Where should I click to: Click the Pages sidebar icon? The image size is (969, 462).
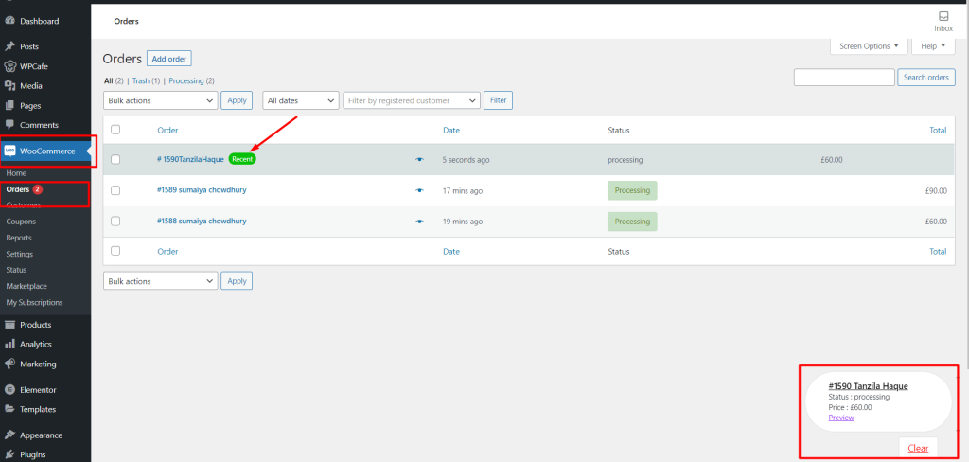pos(9,106)
